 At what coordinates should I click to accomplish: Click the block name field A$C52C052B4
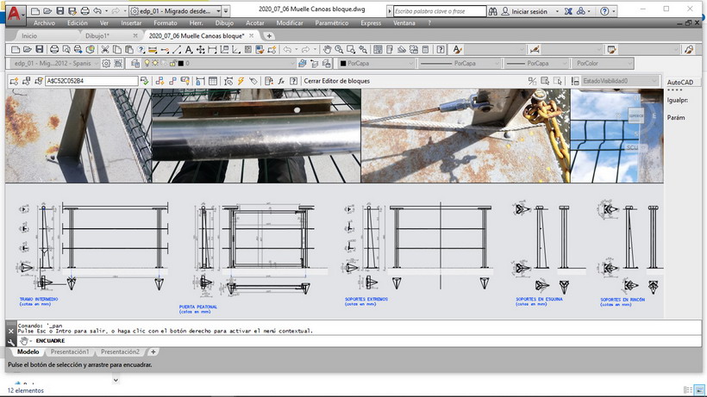91,81
